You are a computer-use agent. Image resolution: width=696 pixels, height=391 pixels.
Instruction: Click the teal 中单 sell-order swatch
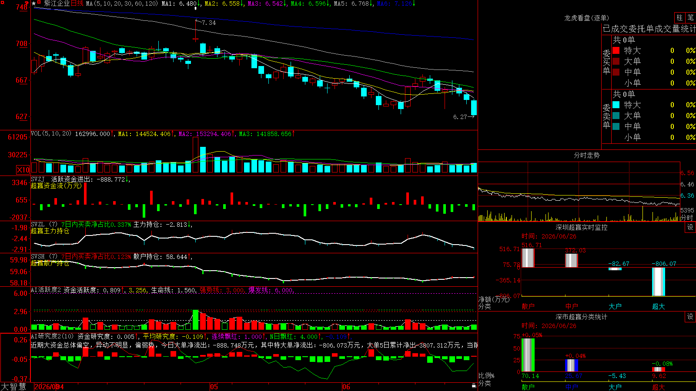[x=616, y=126]
